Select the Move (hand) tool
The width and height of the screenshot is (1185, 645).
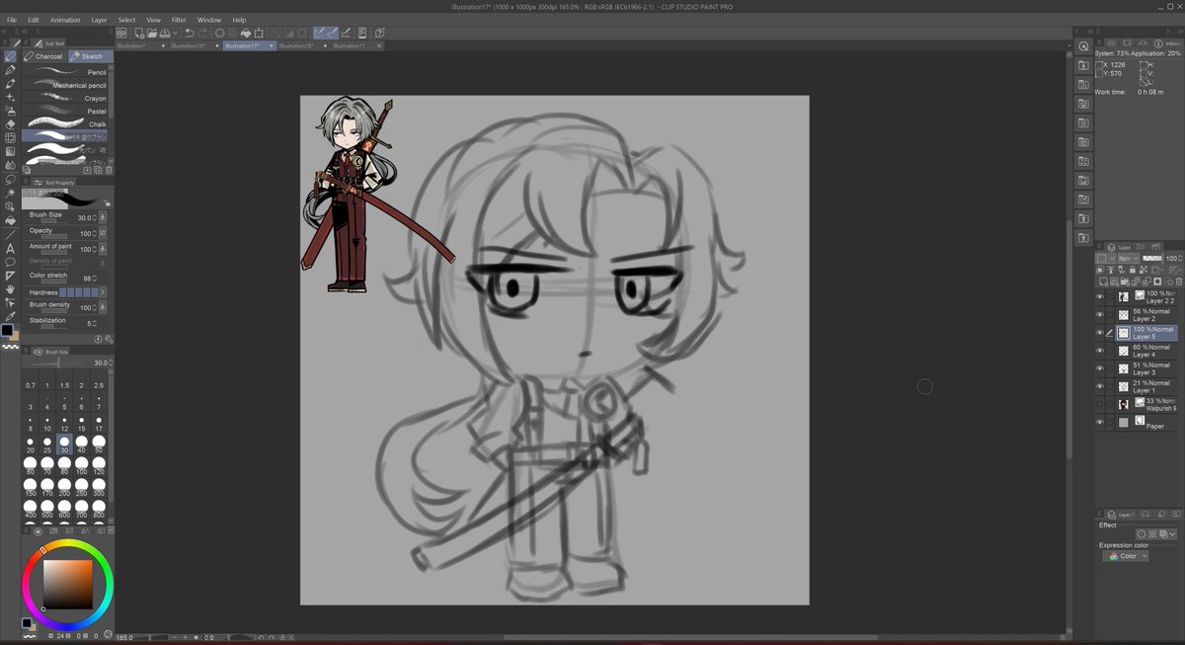(x=10, y=289)
